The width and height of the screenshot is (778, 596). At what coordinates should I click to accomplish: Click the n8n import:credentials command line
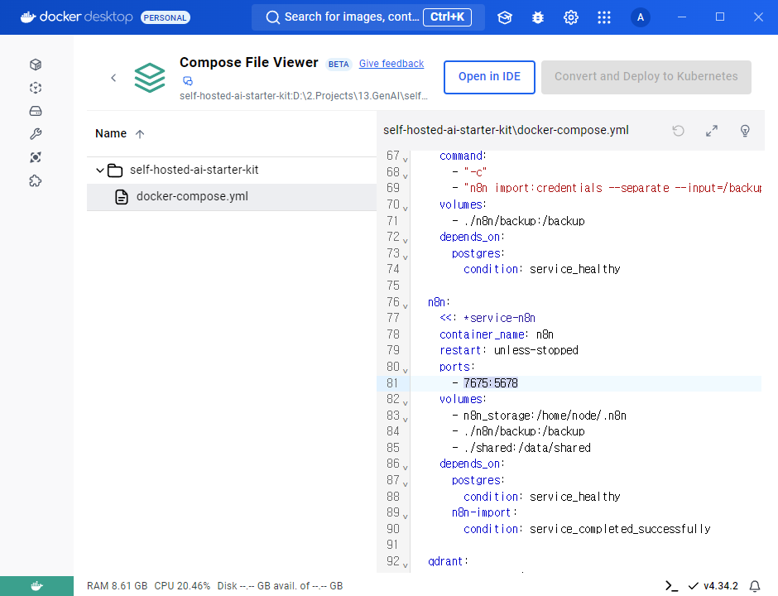607,188
